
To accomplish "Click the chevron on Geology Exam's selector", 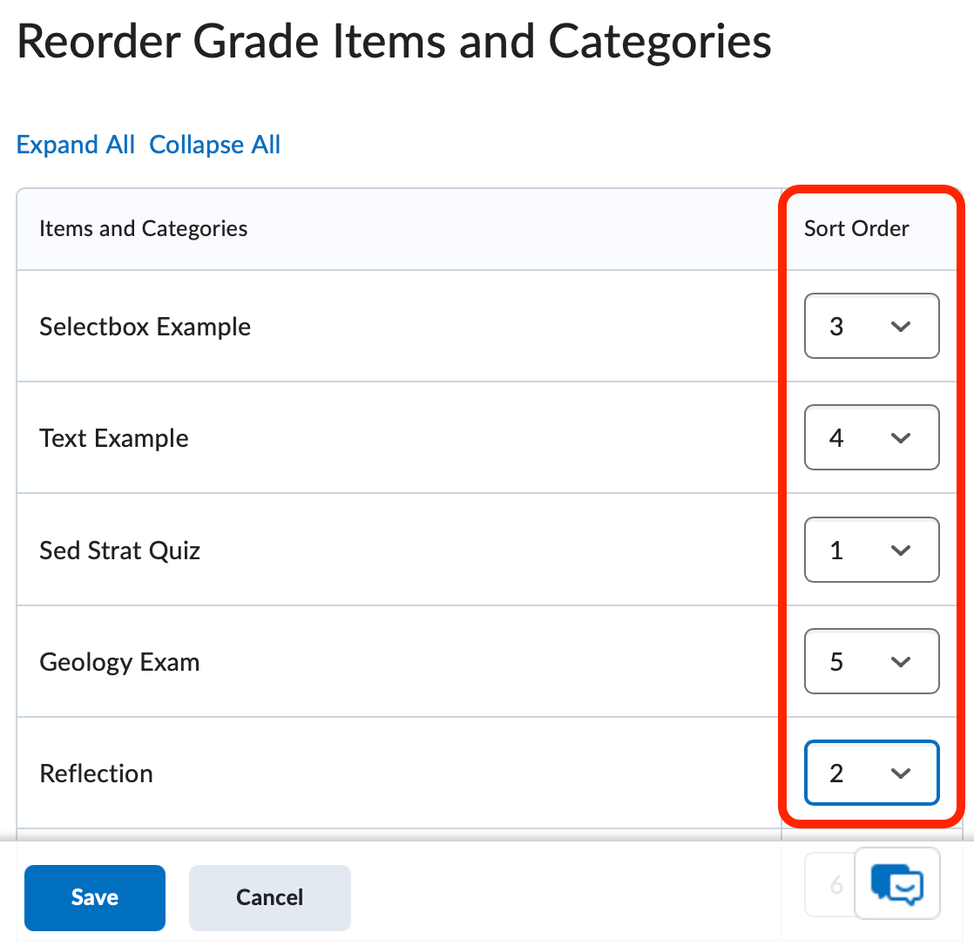I will 903,661.
